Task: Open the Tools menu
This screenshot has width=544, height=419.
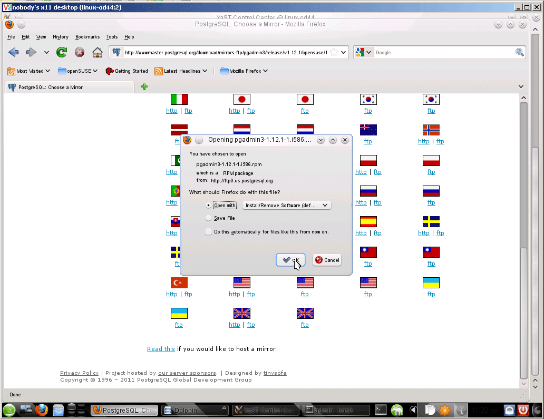Action: [112, 37]
